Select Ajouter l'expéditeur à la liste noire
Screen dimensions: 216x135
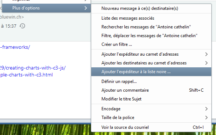tap(151, 72)
